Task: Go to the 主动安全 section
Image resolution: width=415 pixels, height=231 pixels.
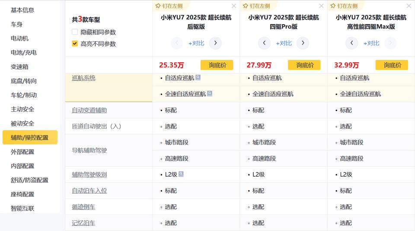Action: click(x=22, y=109)
